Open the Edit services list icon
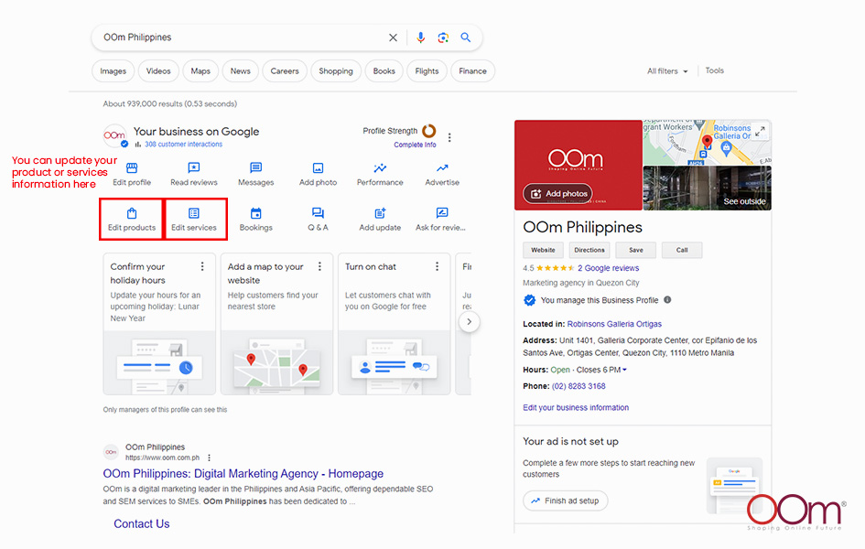The width and height of the screenshot is (865, 549). click(x=194, y=213)
